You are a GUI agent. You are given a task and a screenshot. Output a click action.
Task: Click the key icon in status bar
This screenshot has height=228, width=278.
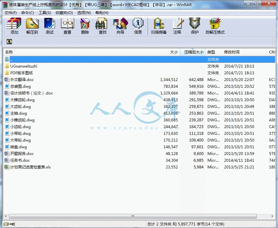click(12, 224)
